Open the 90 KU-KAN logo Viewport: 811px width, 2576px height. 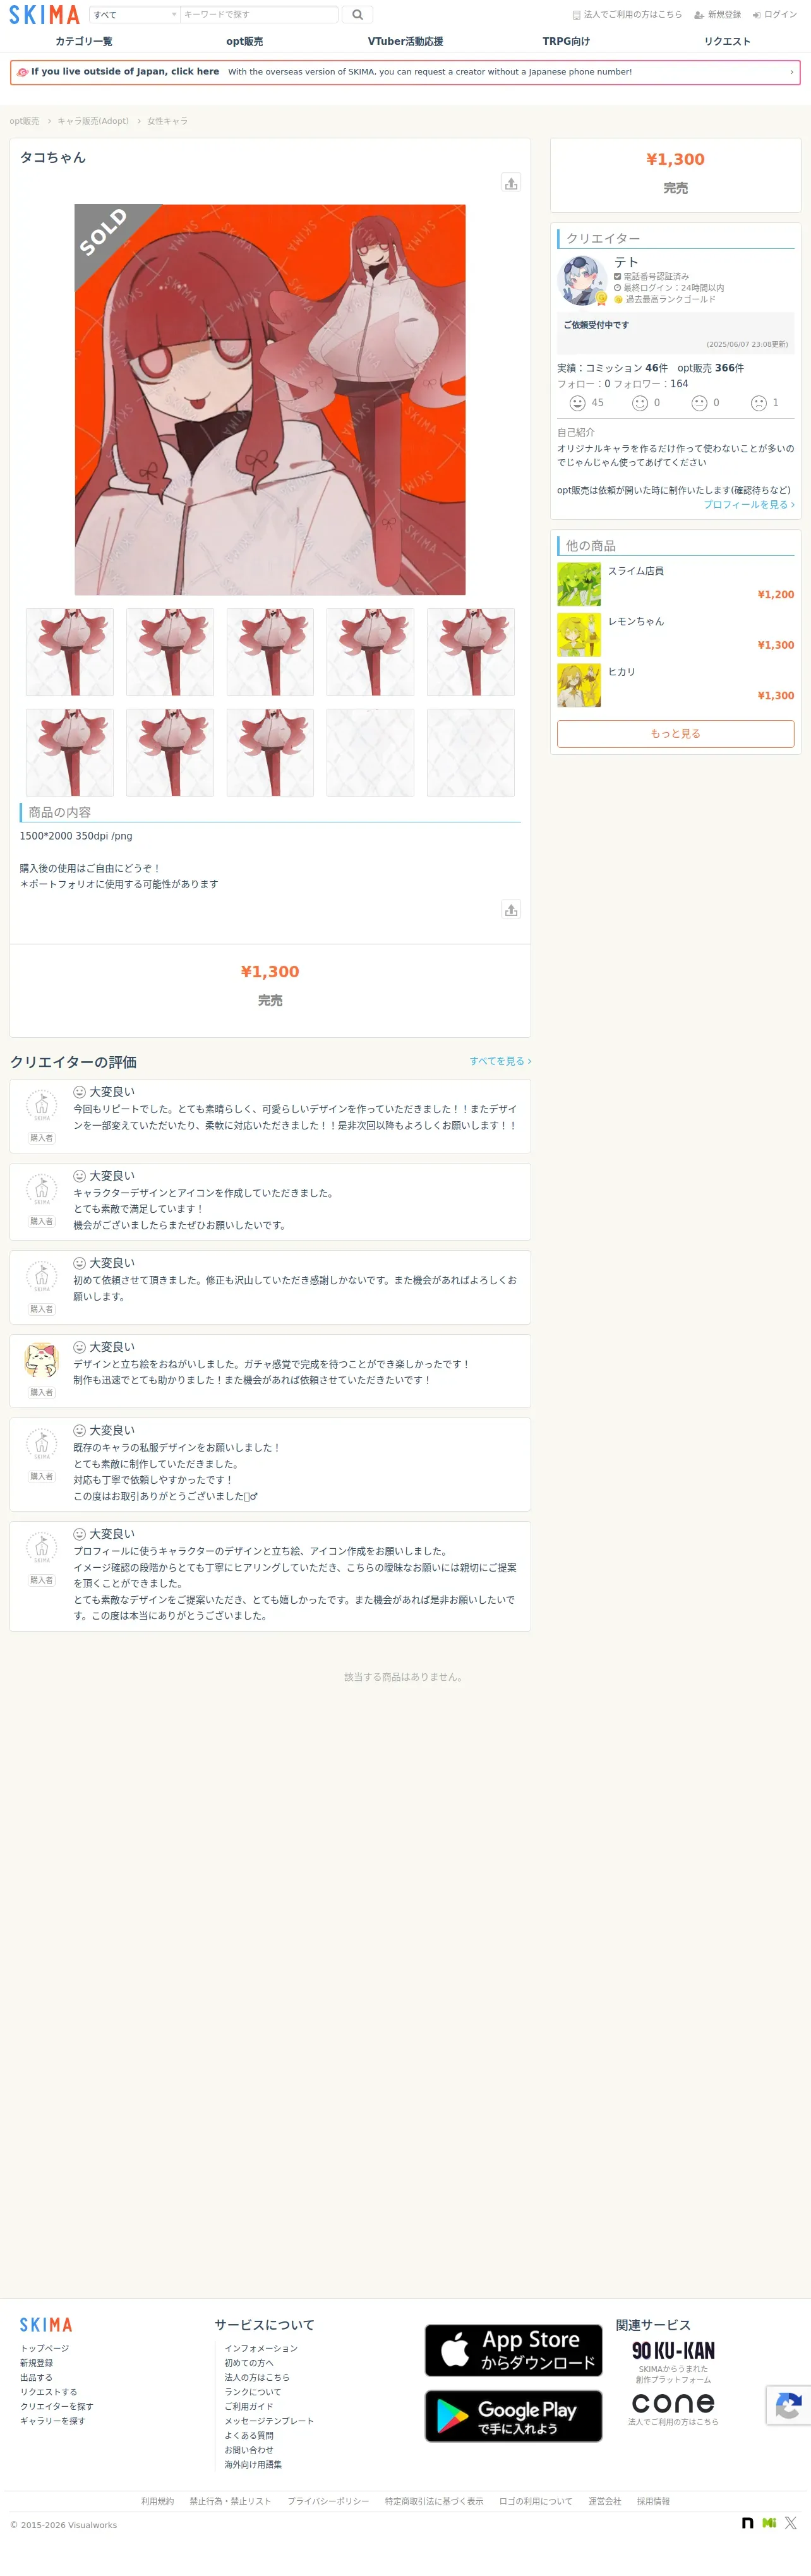tap(673, 2351)
